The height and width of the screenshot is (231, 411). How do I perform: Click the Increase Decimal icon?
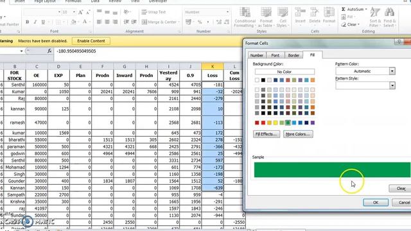[x=219, y=22]
